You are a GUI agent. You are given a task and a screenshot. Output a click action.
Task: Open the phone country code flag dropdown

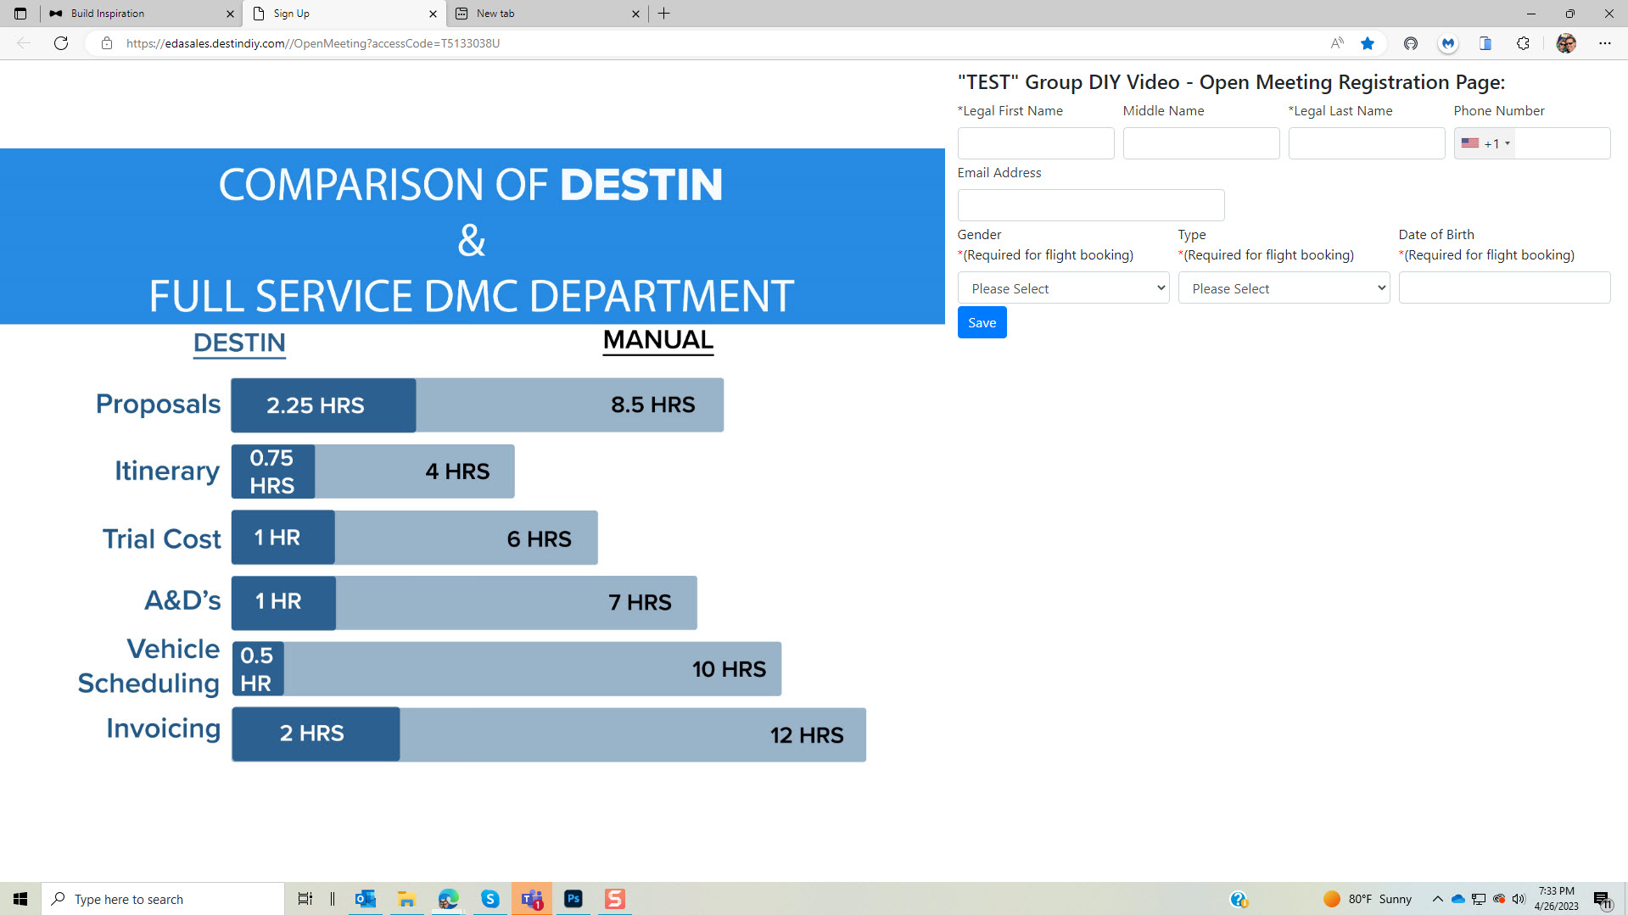1485,143
